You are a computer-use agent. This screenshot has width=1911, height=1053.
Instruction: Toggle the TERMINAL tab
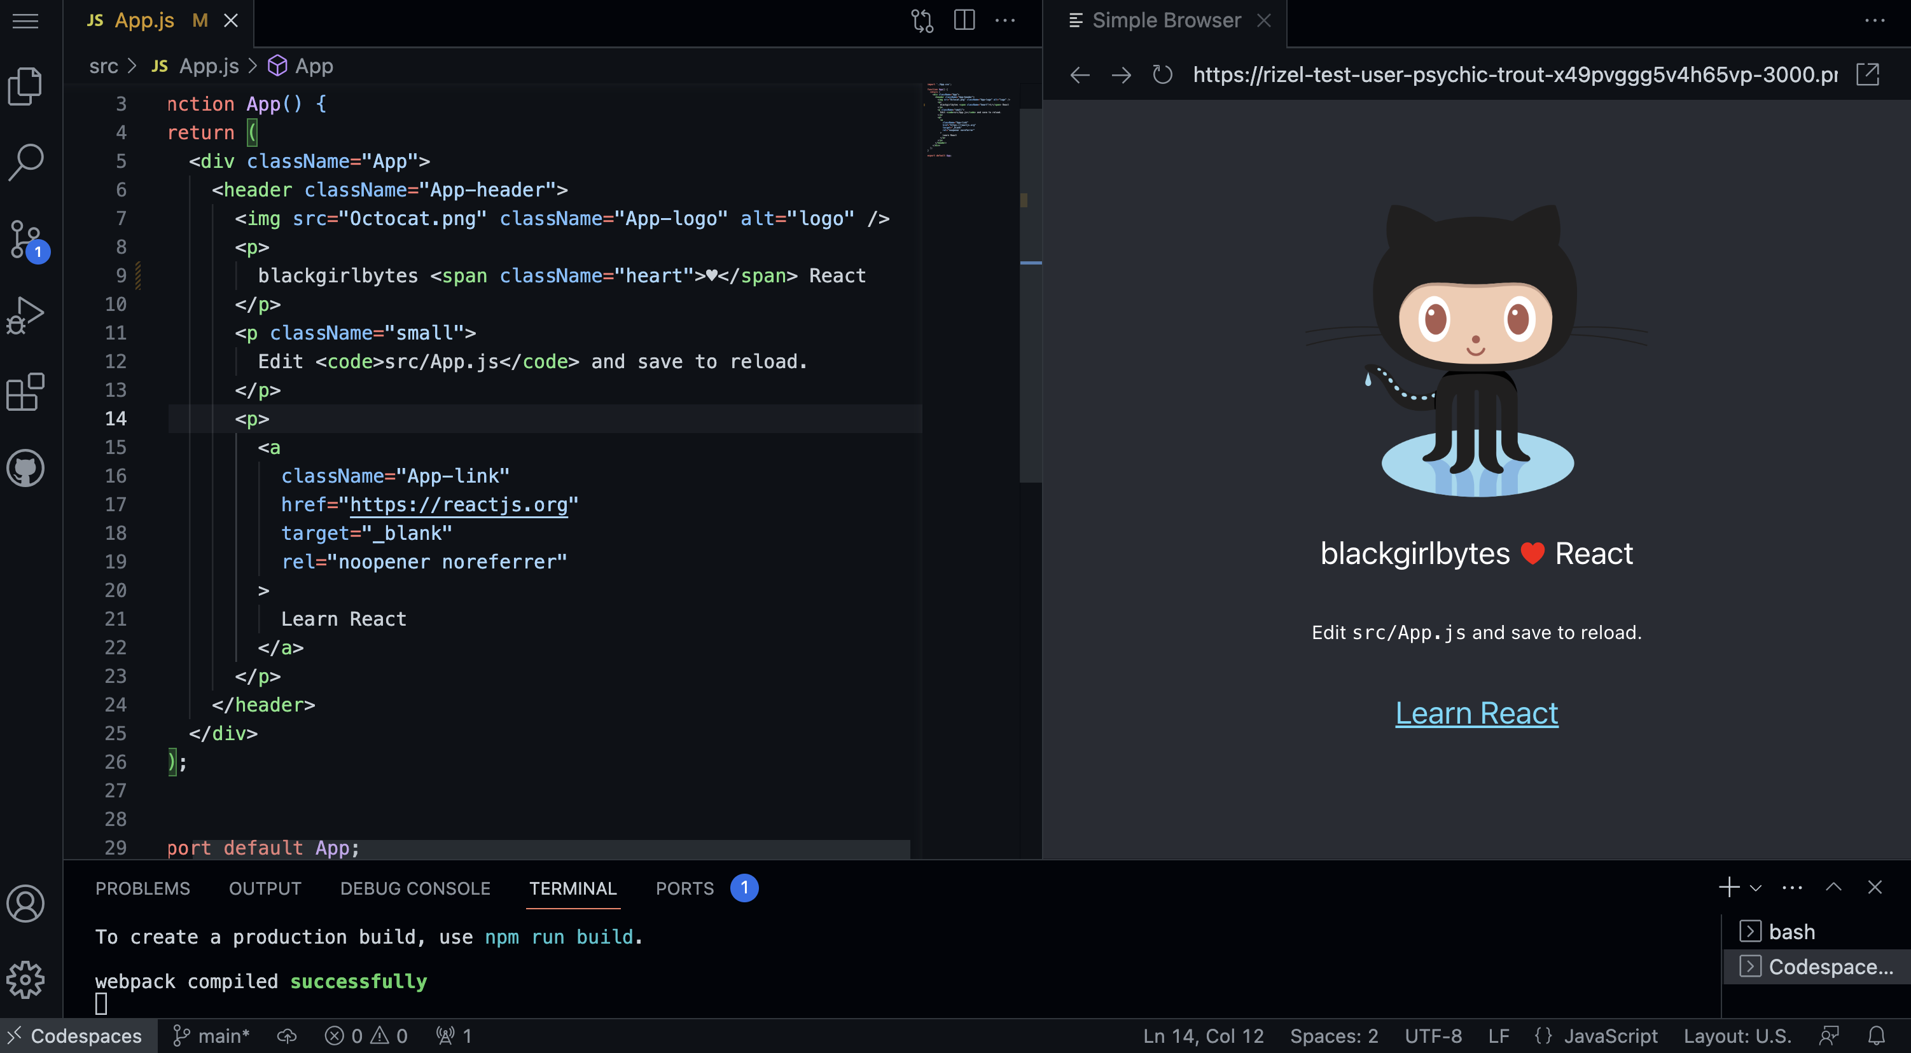(x=572, y=887)
